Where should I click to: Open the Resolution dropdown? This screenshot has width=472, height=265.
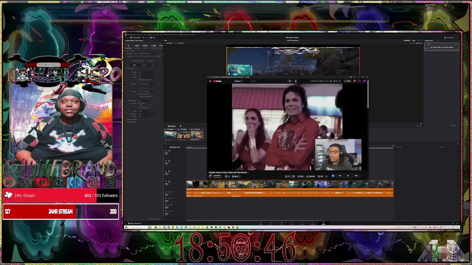(146, 84)
